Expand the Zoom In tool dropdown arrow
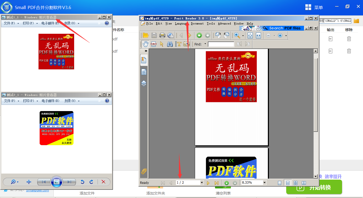Image resolution: width=363 pixels, height=198 pixels. point(243,35)
